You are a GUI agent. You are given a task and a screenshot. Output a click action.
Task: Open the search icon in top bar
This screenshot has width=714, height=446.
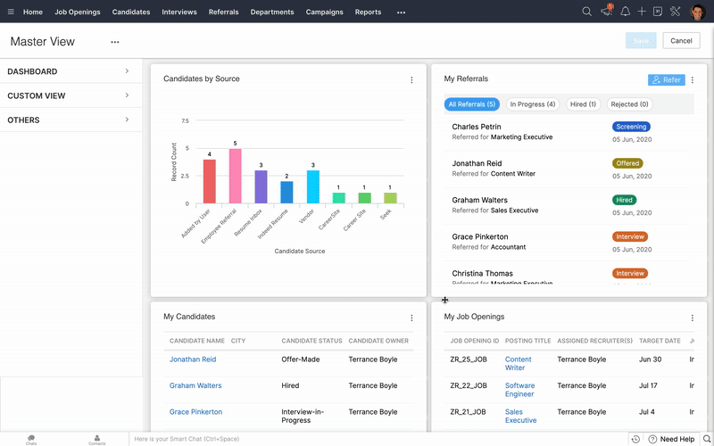[586, 12]
